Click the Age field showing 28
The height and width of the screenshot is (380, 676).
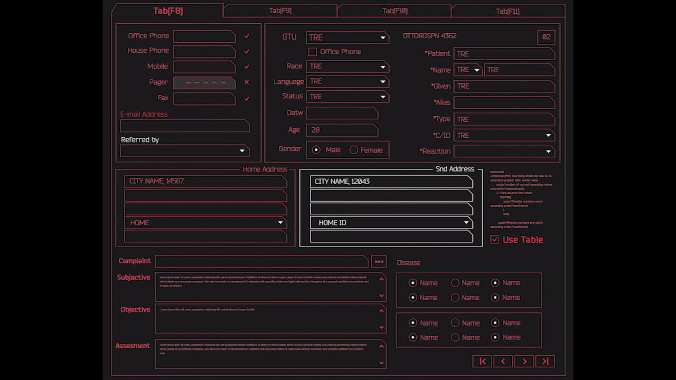342,130
